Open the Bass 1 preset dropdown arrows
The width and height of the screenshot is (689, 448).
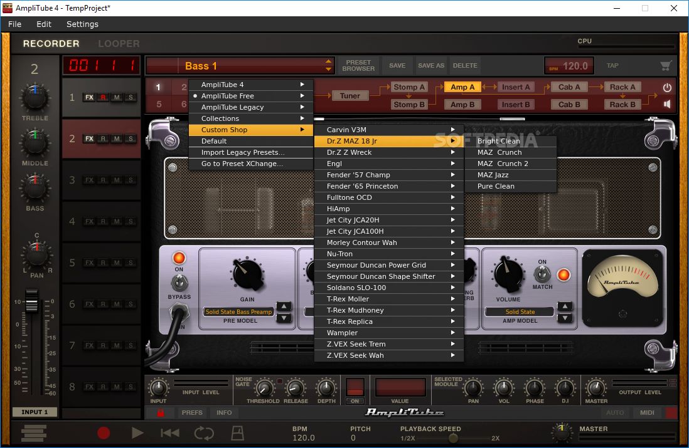click(x=328, y=65)
